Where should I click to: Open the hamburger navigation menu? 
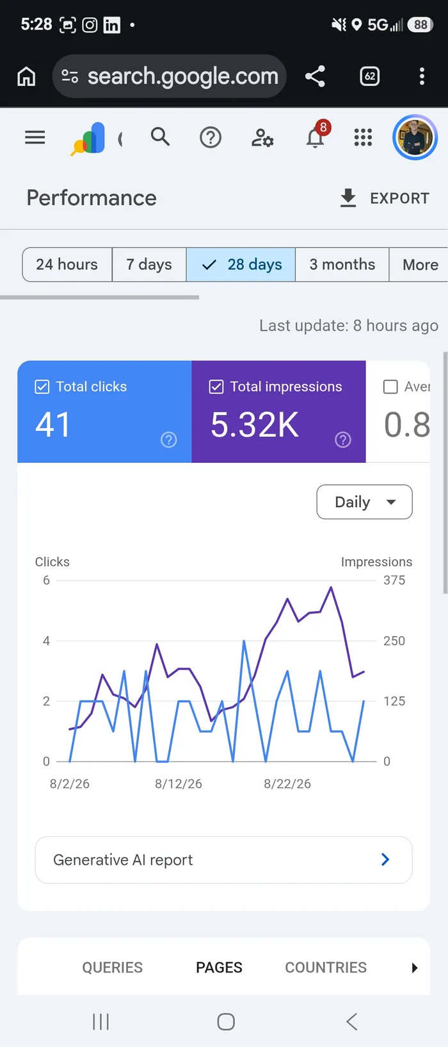click(35, 137)
